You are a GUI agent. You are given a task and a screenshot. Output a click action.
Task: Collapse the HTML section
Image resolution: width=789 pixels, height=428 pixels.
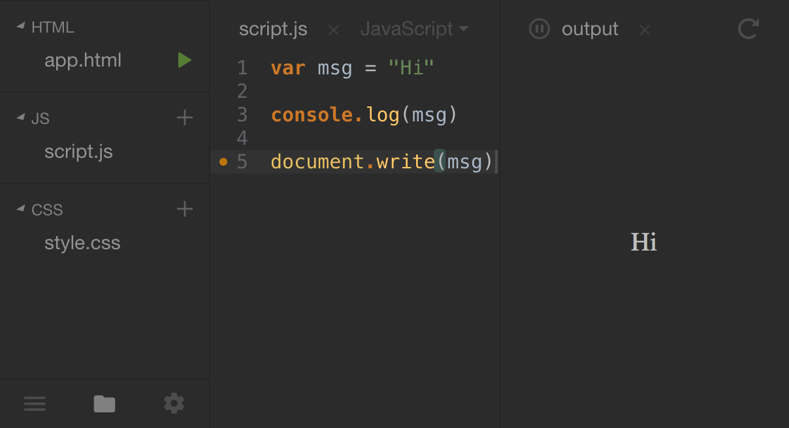[21, 27]
